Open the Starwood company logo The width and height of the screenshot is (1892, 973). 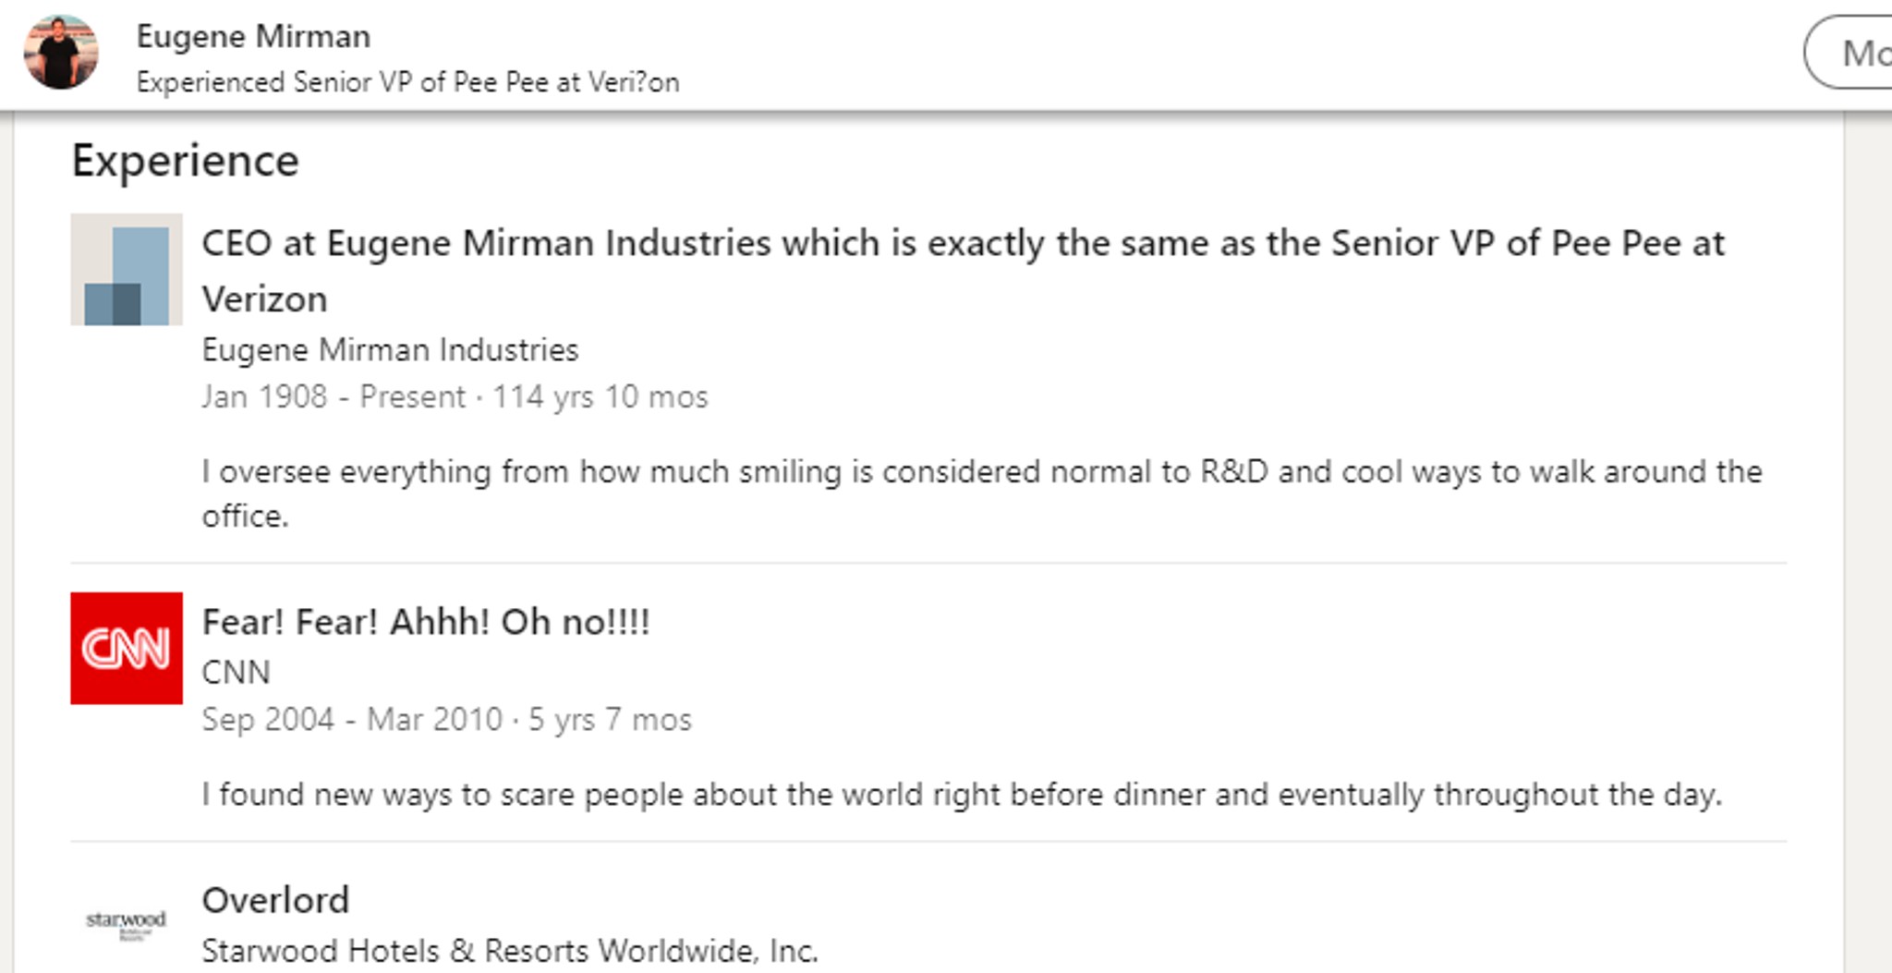pyautogui.click(x=127, y=925)
